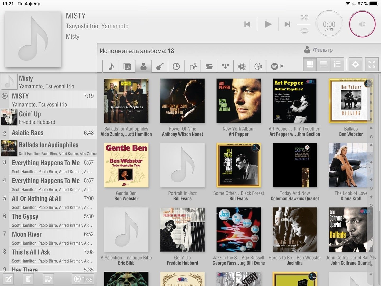381x286 pixels.
Task: Toggle shuffle playback mode
Action: 304,18
